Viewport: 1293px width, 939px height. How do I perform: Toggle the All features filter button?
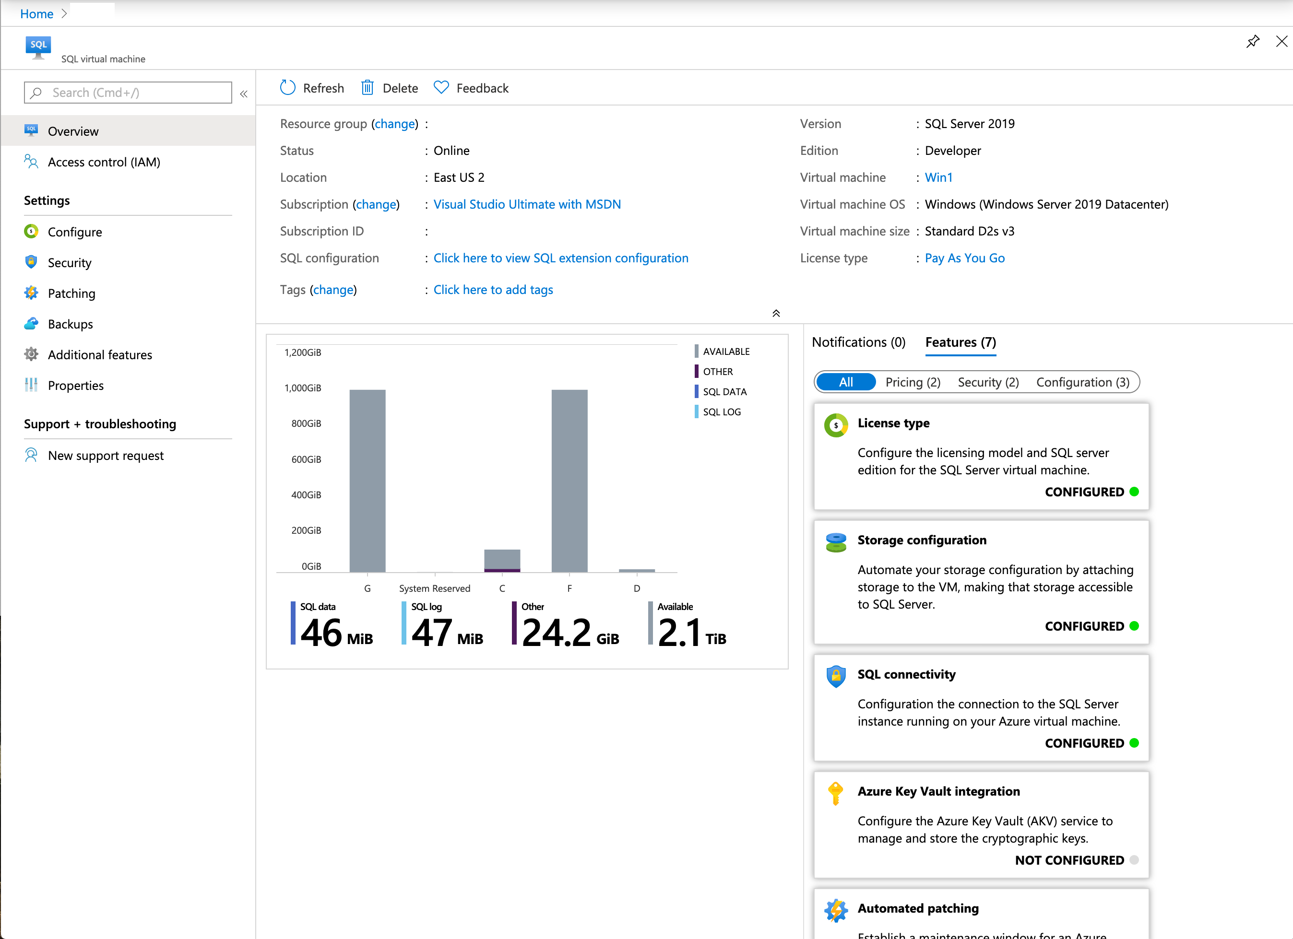[x=843, y=382]
